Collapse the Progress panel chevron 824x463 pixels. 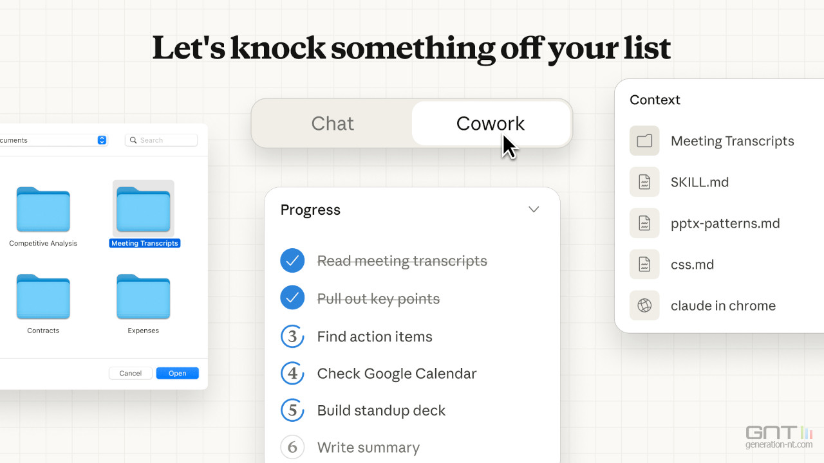pyautogui.click(x=534, y=209)
